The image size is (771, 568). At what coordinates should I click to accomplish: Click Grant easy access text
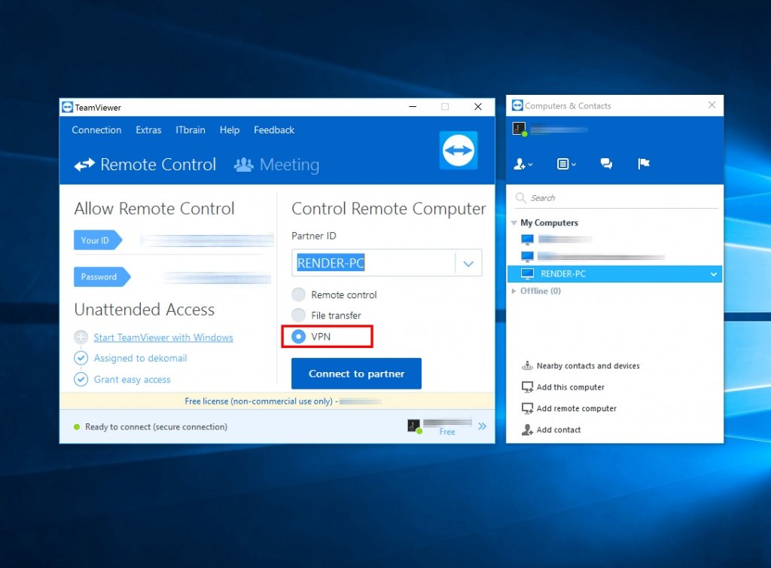click(132, 379)
